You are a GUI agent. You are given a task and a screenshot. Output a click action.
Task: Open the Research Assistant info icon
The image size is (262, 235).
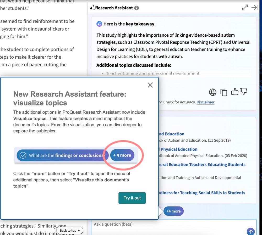coord(137,8)
